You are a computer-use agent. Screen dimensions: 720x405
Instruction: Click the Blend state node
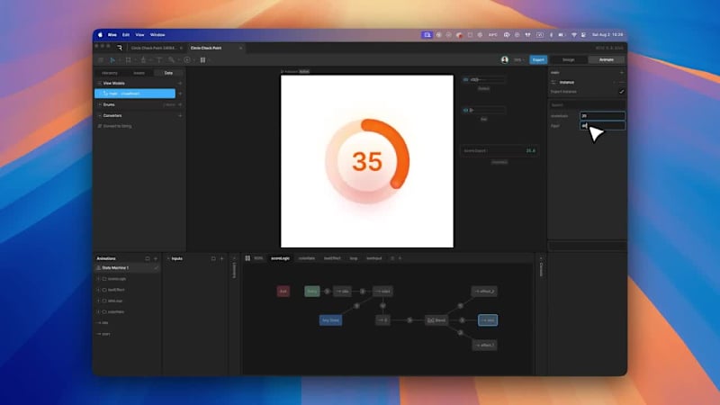click(x=436, y=320)
